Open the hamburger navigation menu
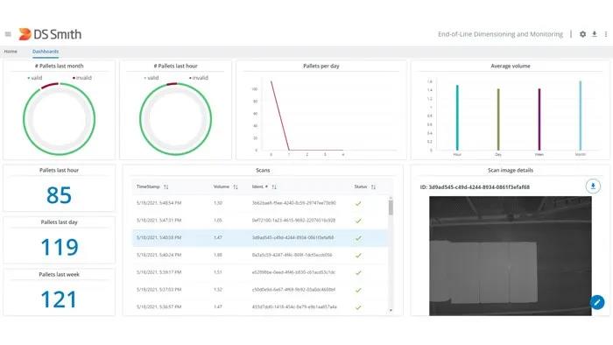Viewport: 613px width, 345px height. (8, 34)
